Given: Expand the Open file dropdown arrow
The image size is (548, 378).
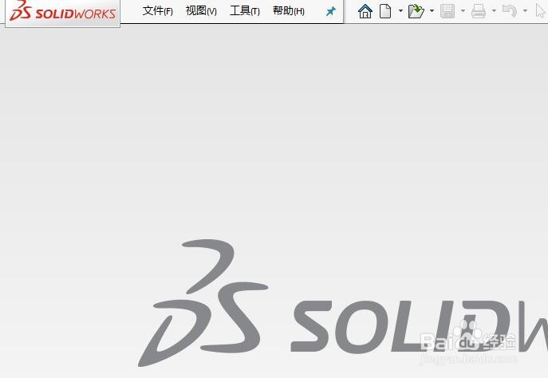Looking at the screenshot, I should click(432, 11).
